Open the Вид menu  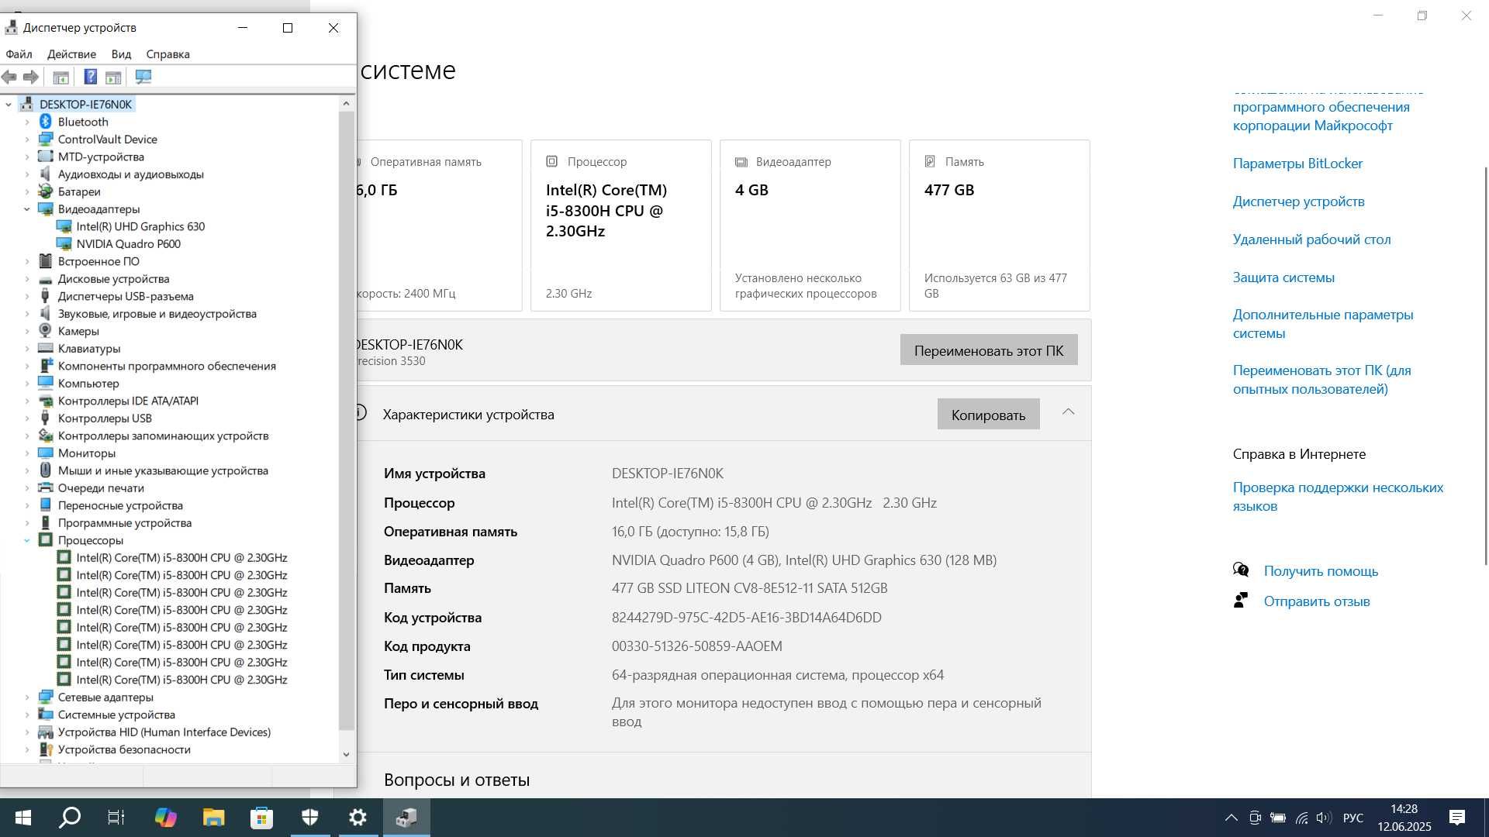pyautogui.click(x=121, y=54)
